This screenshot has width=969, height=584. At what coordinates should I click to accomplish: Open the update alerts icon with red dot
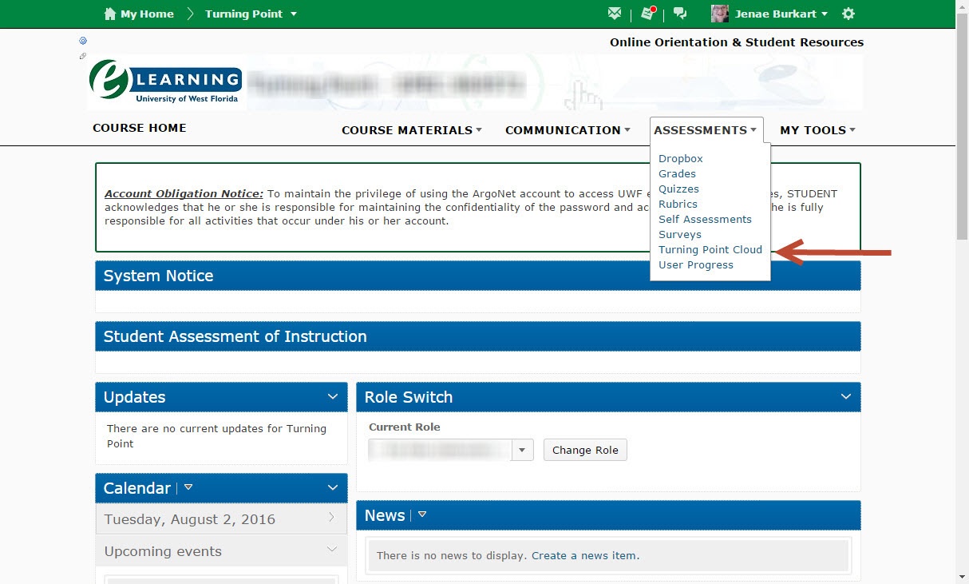click(647, 14)
